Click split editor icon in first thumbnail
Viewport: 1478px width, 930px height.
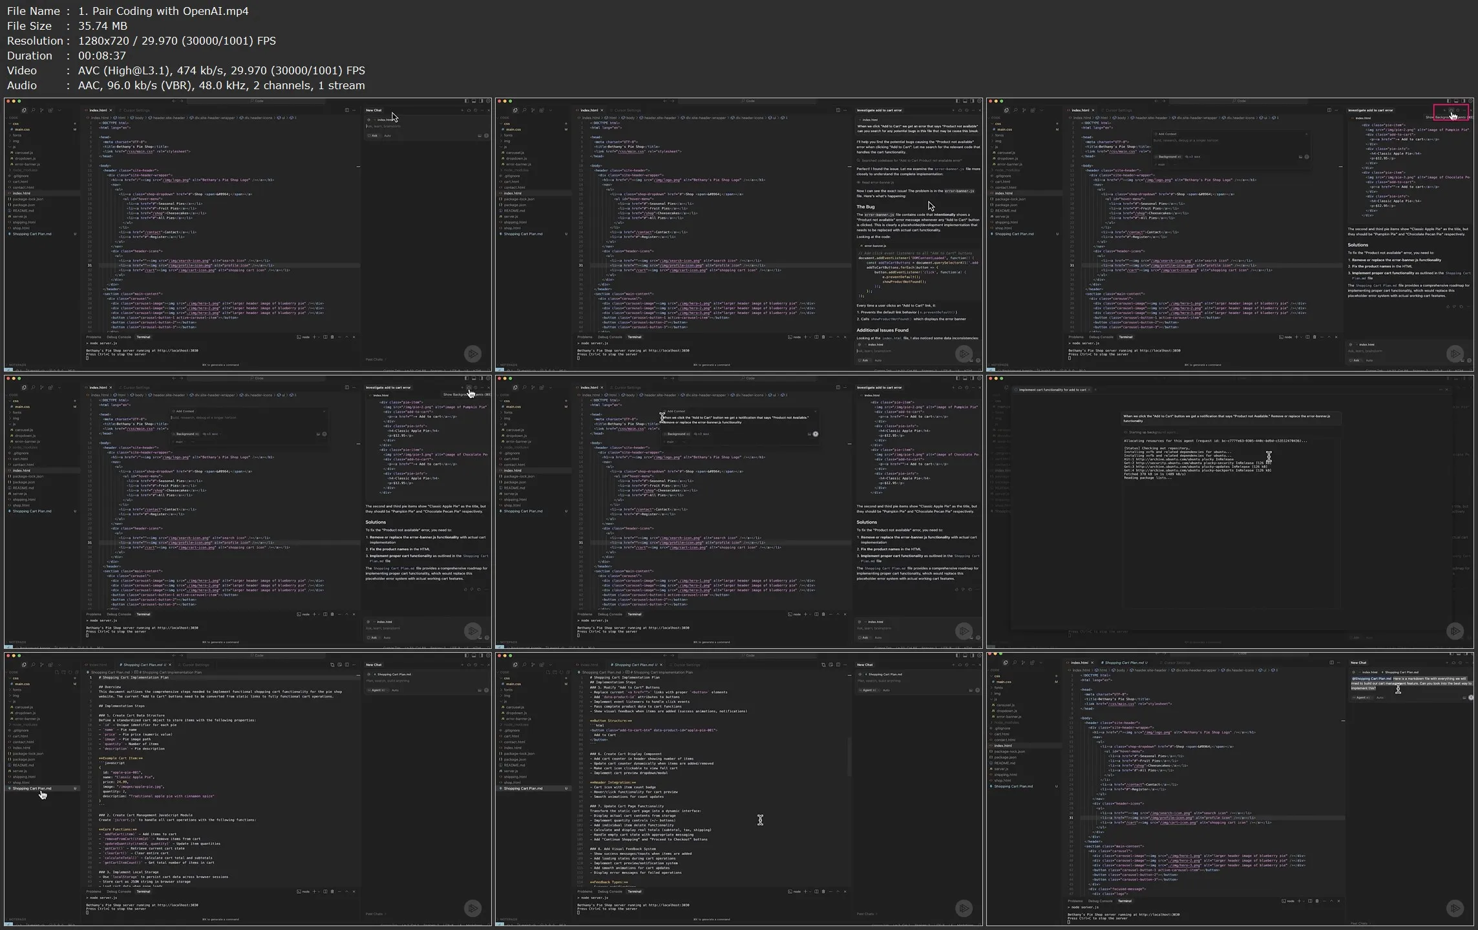click(x=347, y=111)
